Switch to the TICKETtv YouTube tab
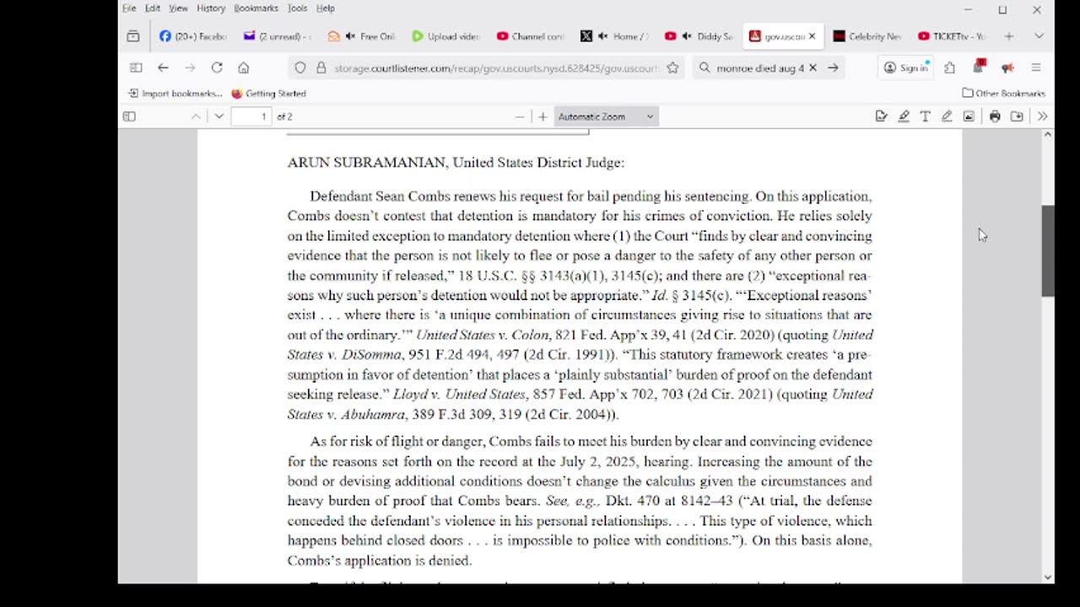This screenshot has width=1080, height=607. point(953,36)
